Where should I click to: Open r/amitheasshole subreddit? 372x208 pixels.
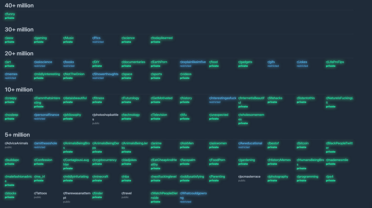click(x=46, y=143)
